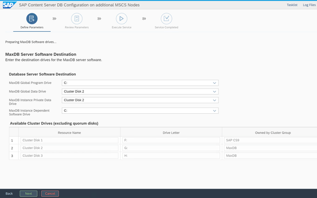
Task: Open the Tasklist link
Action: coord(292,5)
